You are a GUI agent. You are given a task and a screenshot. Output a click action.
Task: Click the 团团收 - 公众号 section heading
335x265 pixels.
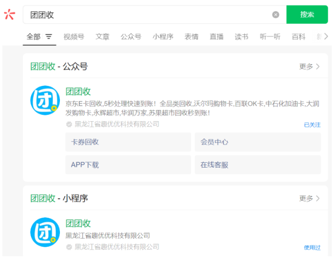click(59, 66)
